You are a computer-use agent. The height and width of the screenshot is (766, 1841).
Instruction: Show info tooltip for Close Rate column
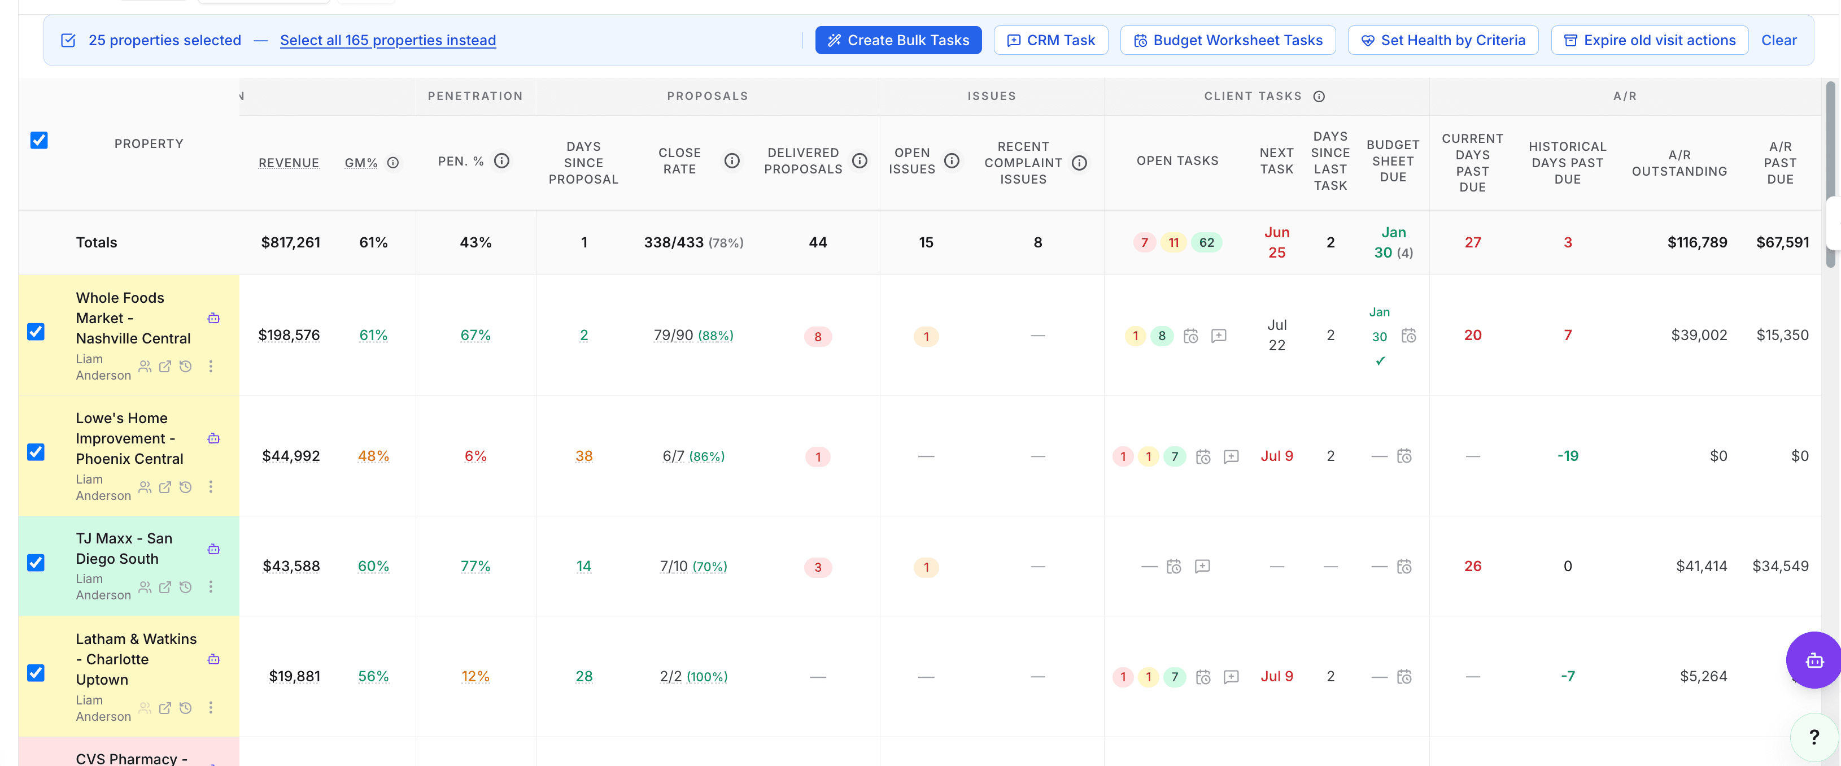pyautogui.click(x=732, y=161)
